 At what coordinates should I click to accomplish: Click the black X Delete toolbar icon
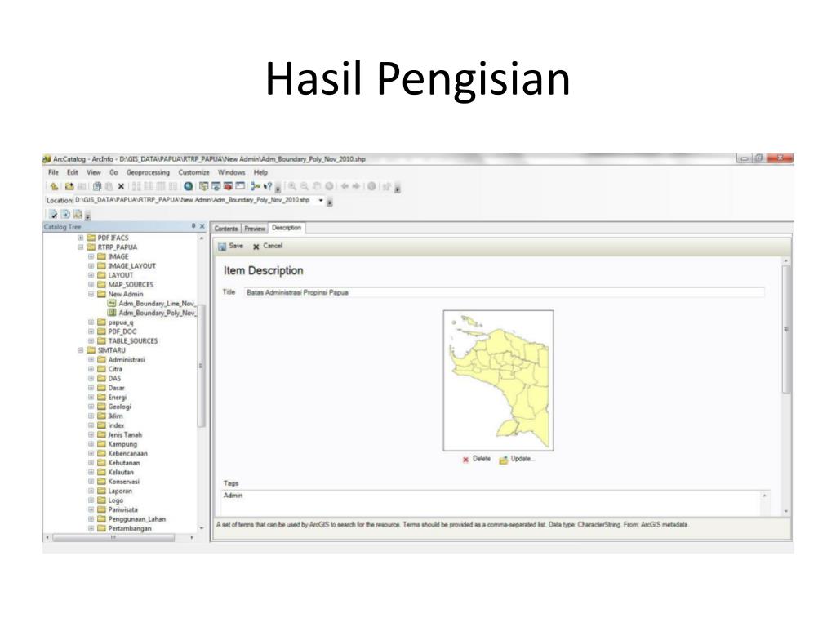click(x=121, y=187)
